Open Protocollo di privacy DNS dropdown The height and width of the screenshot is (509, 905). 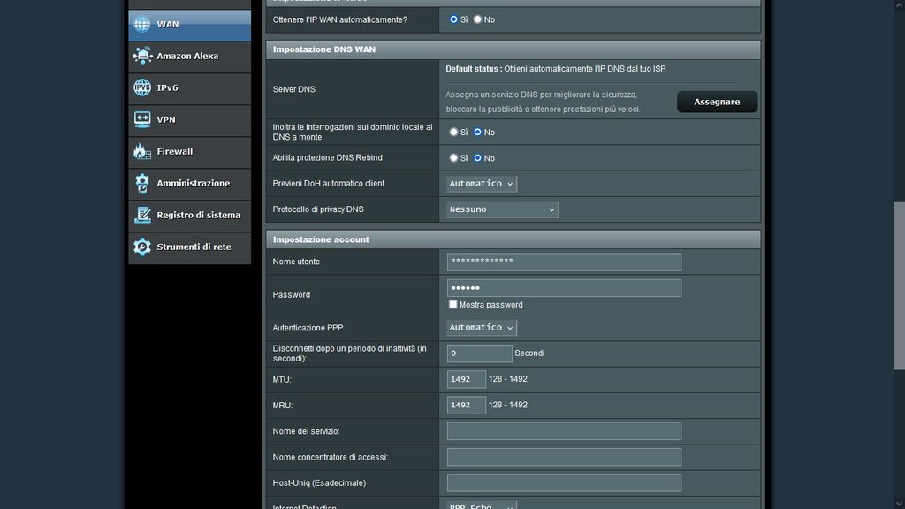tap(502, 209)
